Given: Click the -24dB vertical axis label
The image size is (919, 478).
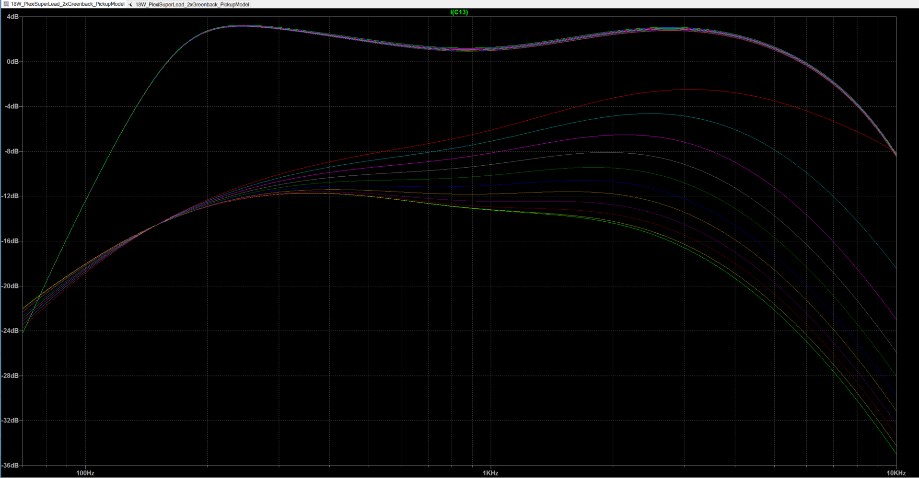Looking at the screenshot, I should pos(11,331).
